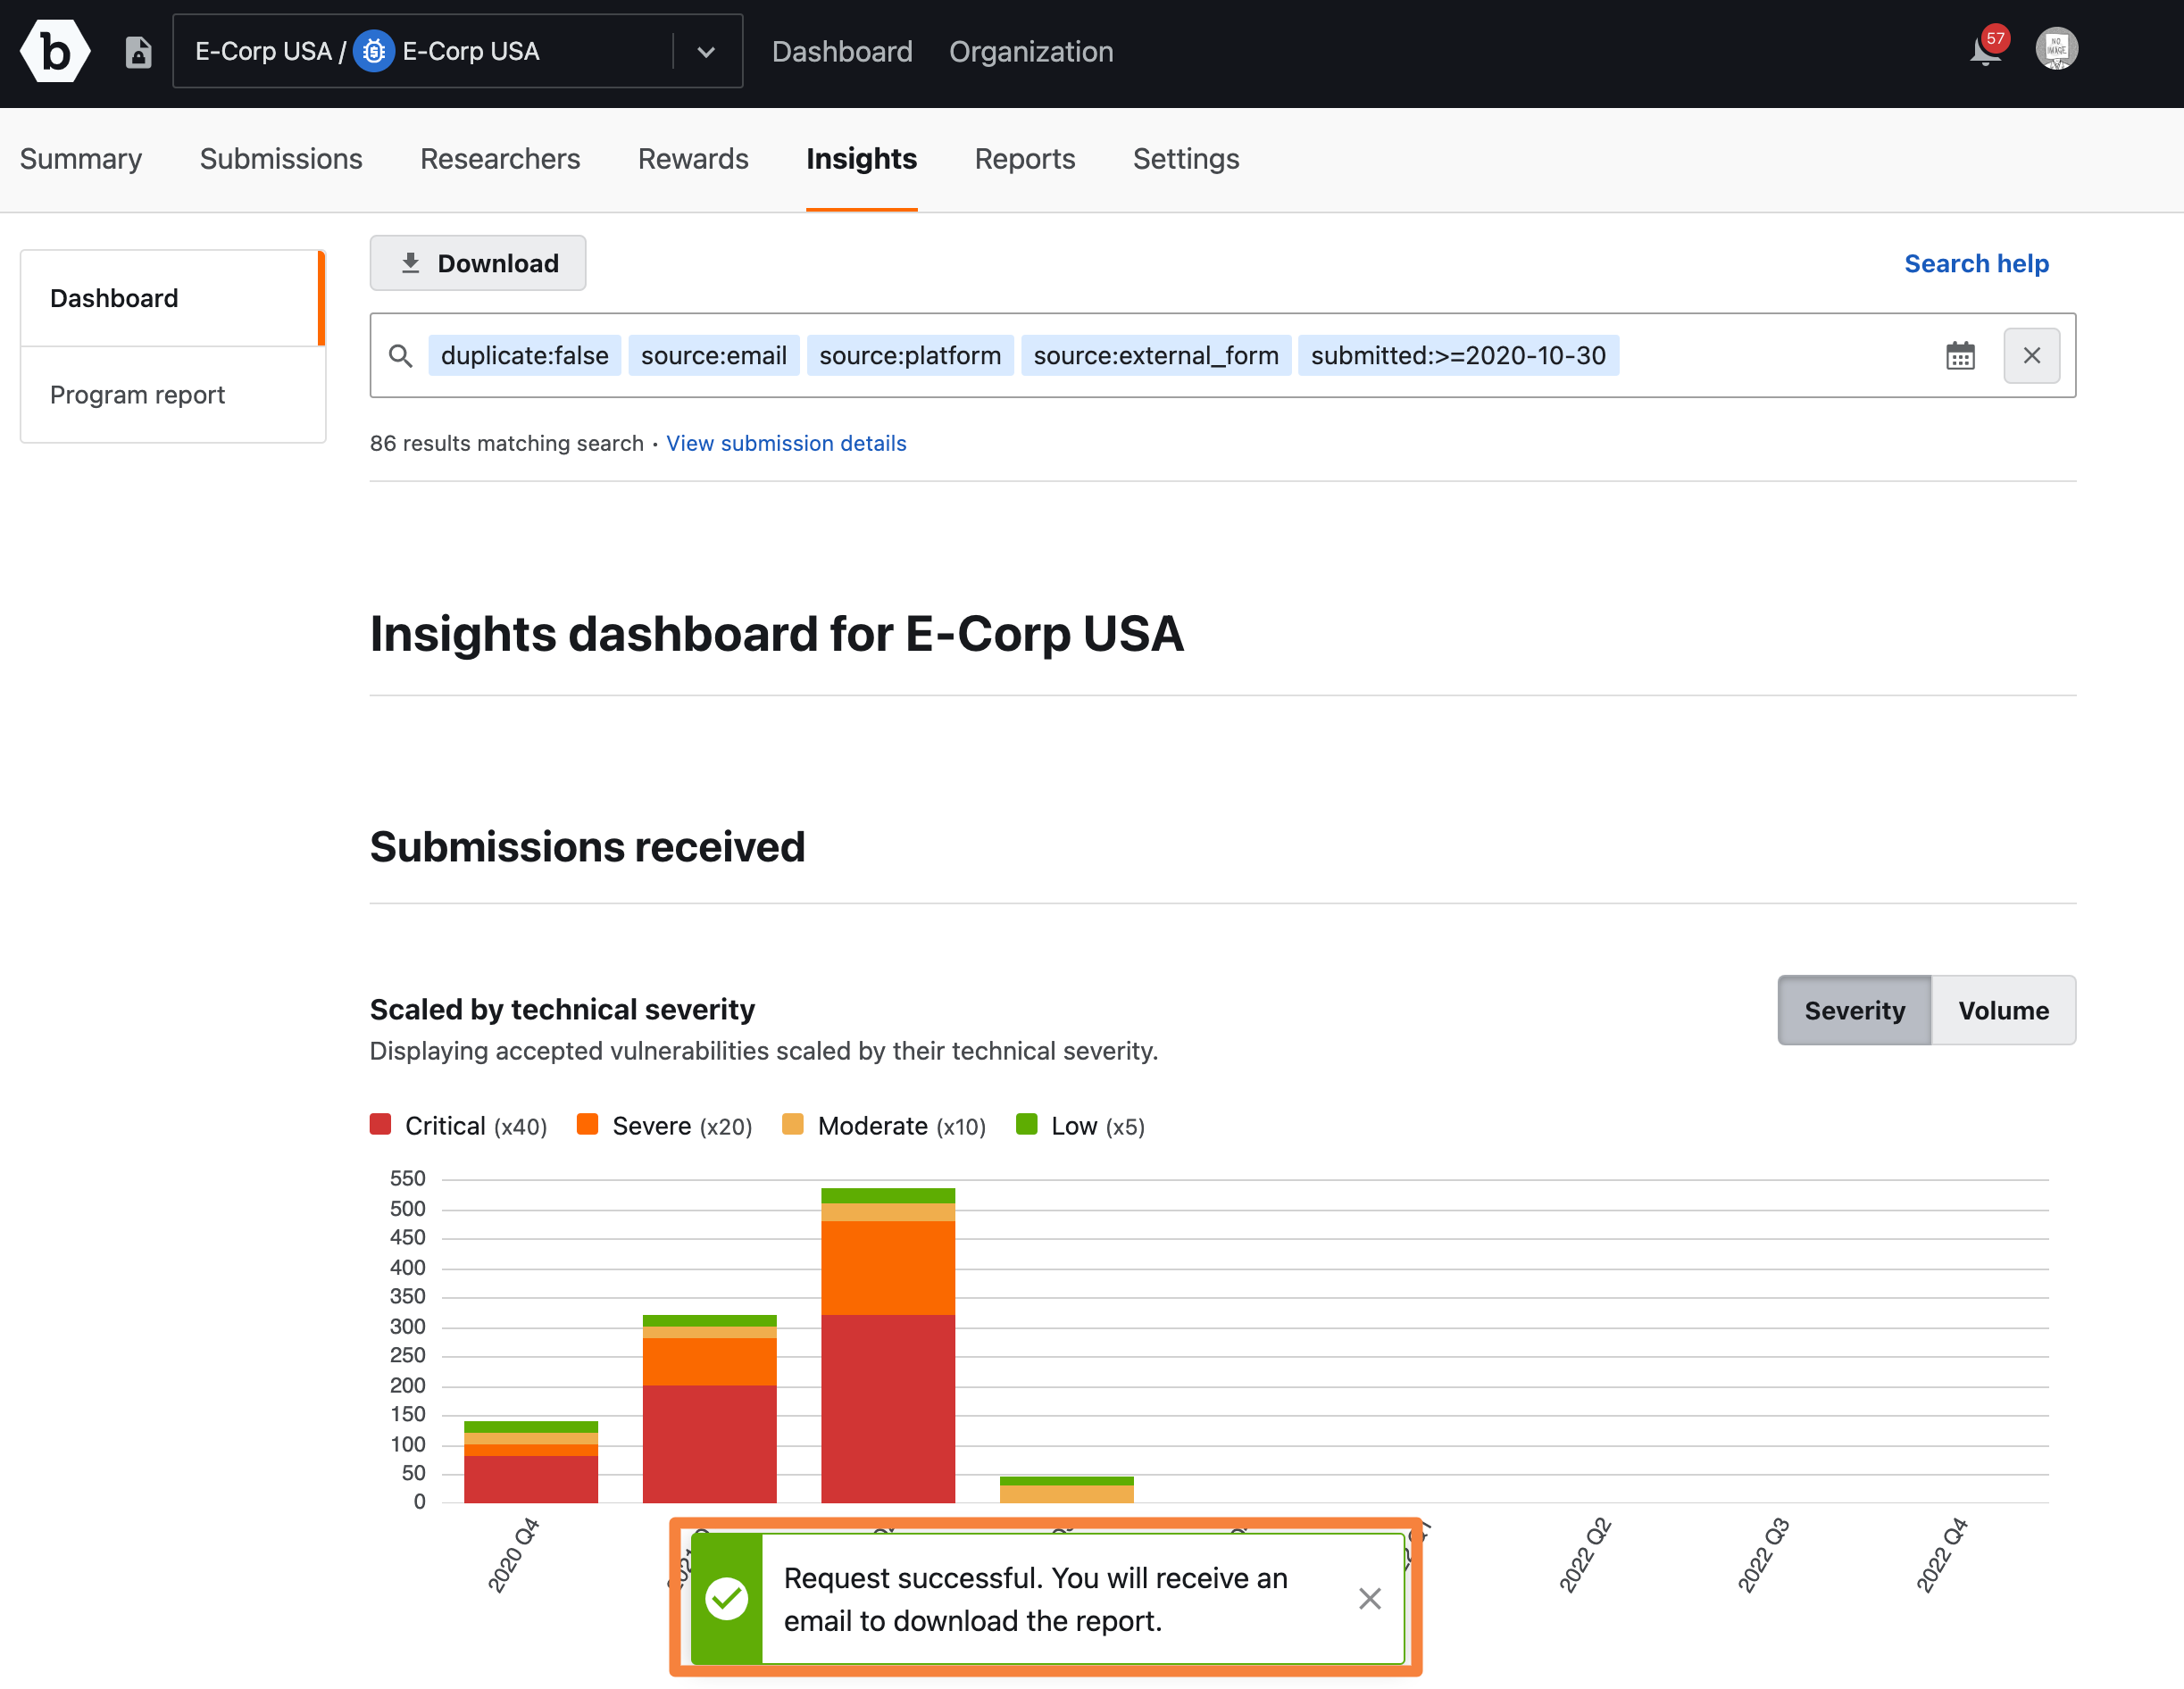
Task: Switch to the Reports tab
Action: (x=1025, y=160)
